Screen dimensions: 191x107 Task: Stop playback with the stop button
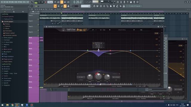tap(42, 2)
